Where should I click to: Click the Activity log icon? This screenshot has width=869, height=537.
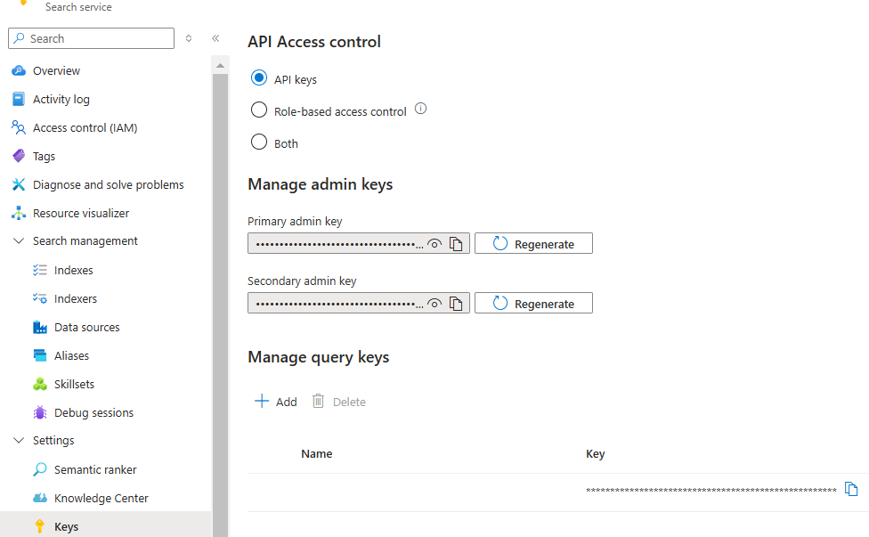click(x=19, y=99)
